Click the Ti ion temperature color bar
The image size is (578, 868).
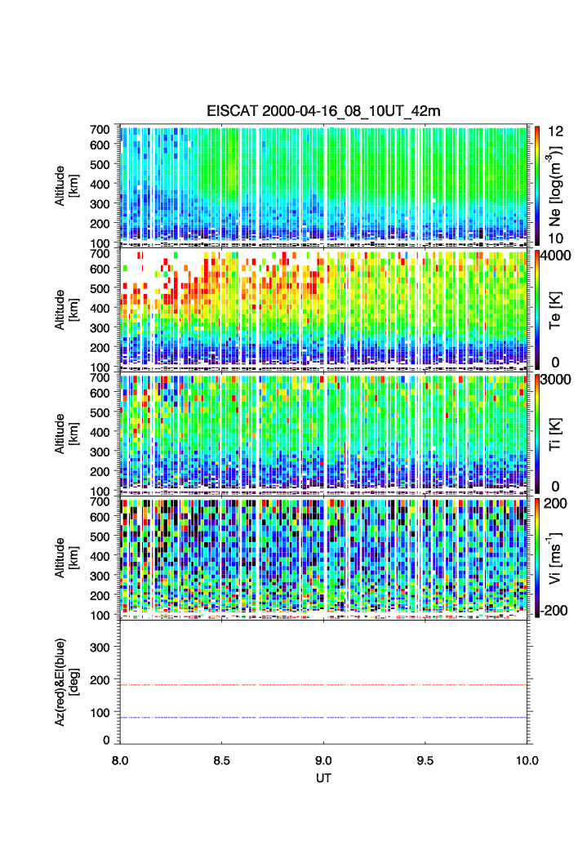pos(537,432)
